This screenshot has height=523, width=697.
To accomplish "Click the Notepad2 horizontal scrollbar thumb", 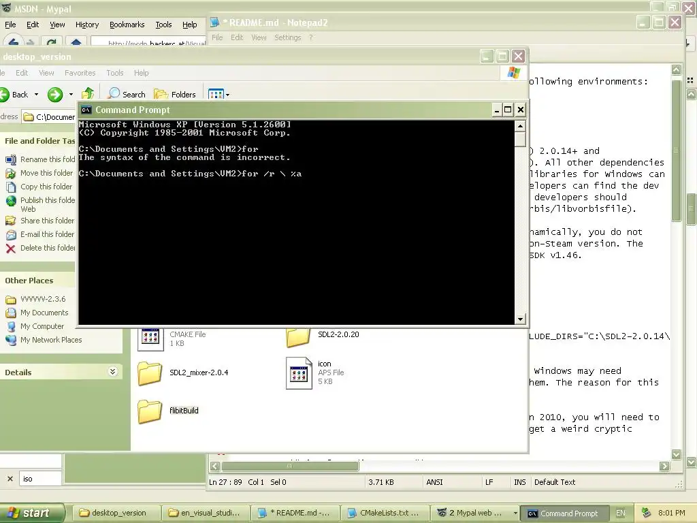I will tap(290, 466).
